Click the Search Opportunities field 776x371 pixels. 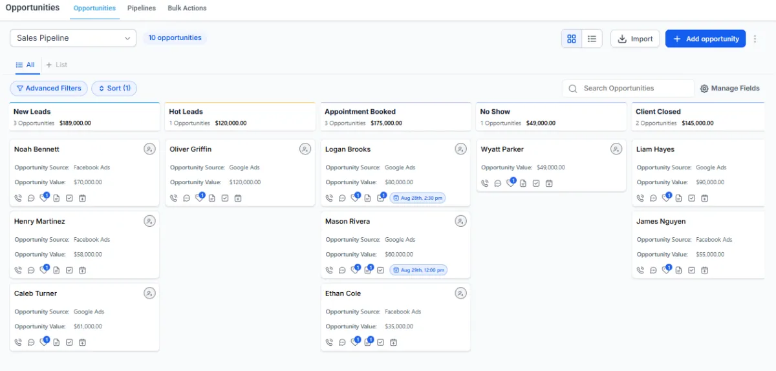click(x=634, y=89)
